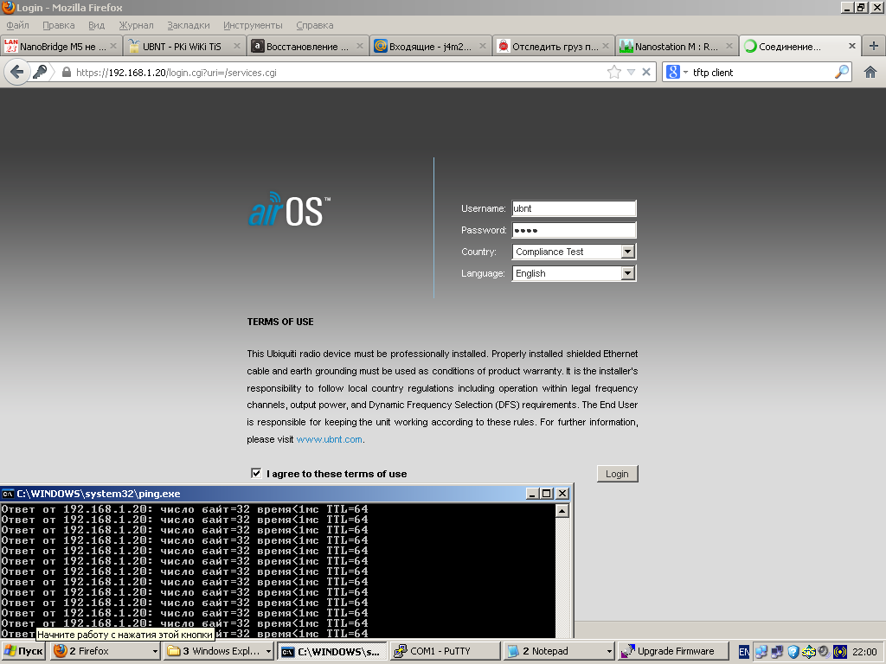Open the Справка menu
The height and width of the screenshot is (664, 886).
pos(314,25)
